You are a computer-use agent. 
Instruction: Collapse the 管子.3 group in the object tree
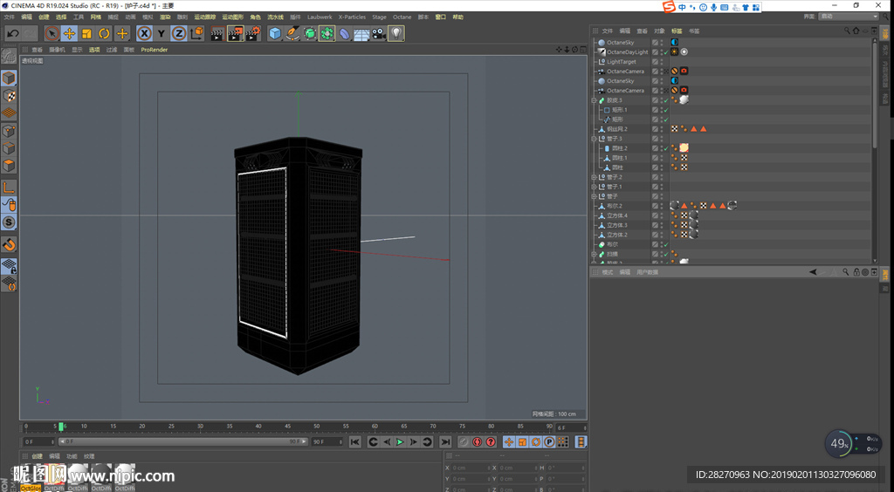595,139
